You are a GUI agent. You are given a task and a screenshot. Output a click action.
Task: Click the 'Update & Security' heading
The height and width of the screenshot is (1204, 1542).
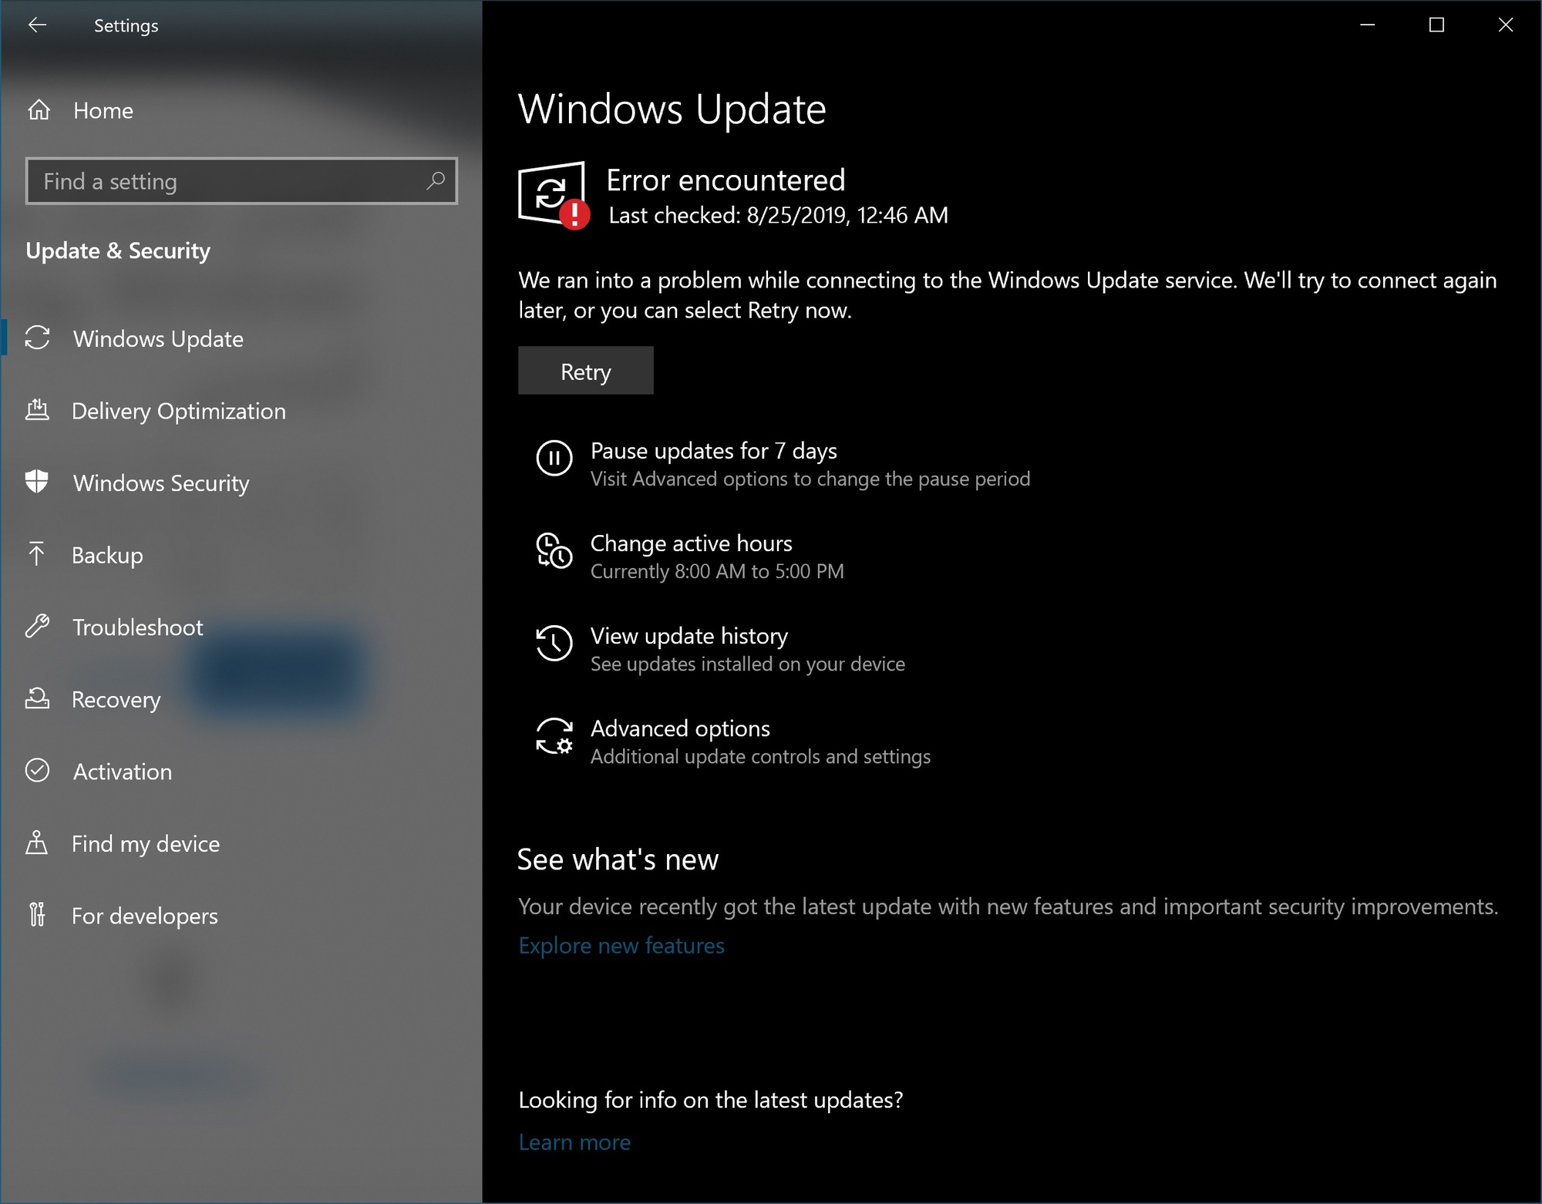point(118,251)
